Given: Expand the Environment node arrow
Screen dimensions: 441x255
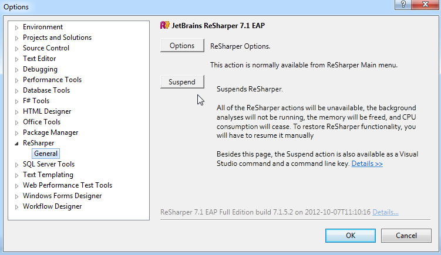Looking at the screenshot, I should pyautogui.click(x=16, y=28).
